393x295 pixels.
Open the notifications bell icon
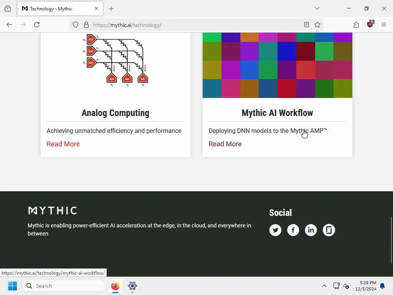tap(382, 286)
